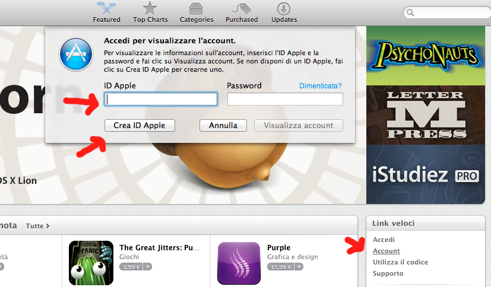Open Categories drawer icon
The width and height of the screenshot is (491, 287).
(197, 9)
